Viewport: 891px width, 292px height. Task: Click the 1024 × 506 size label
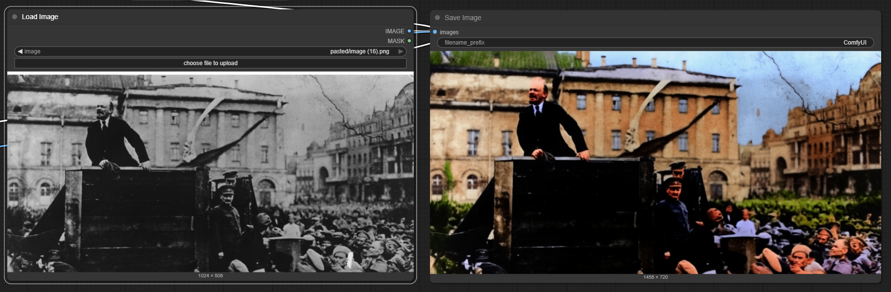pyautogui.click(x=210, y=276)
